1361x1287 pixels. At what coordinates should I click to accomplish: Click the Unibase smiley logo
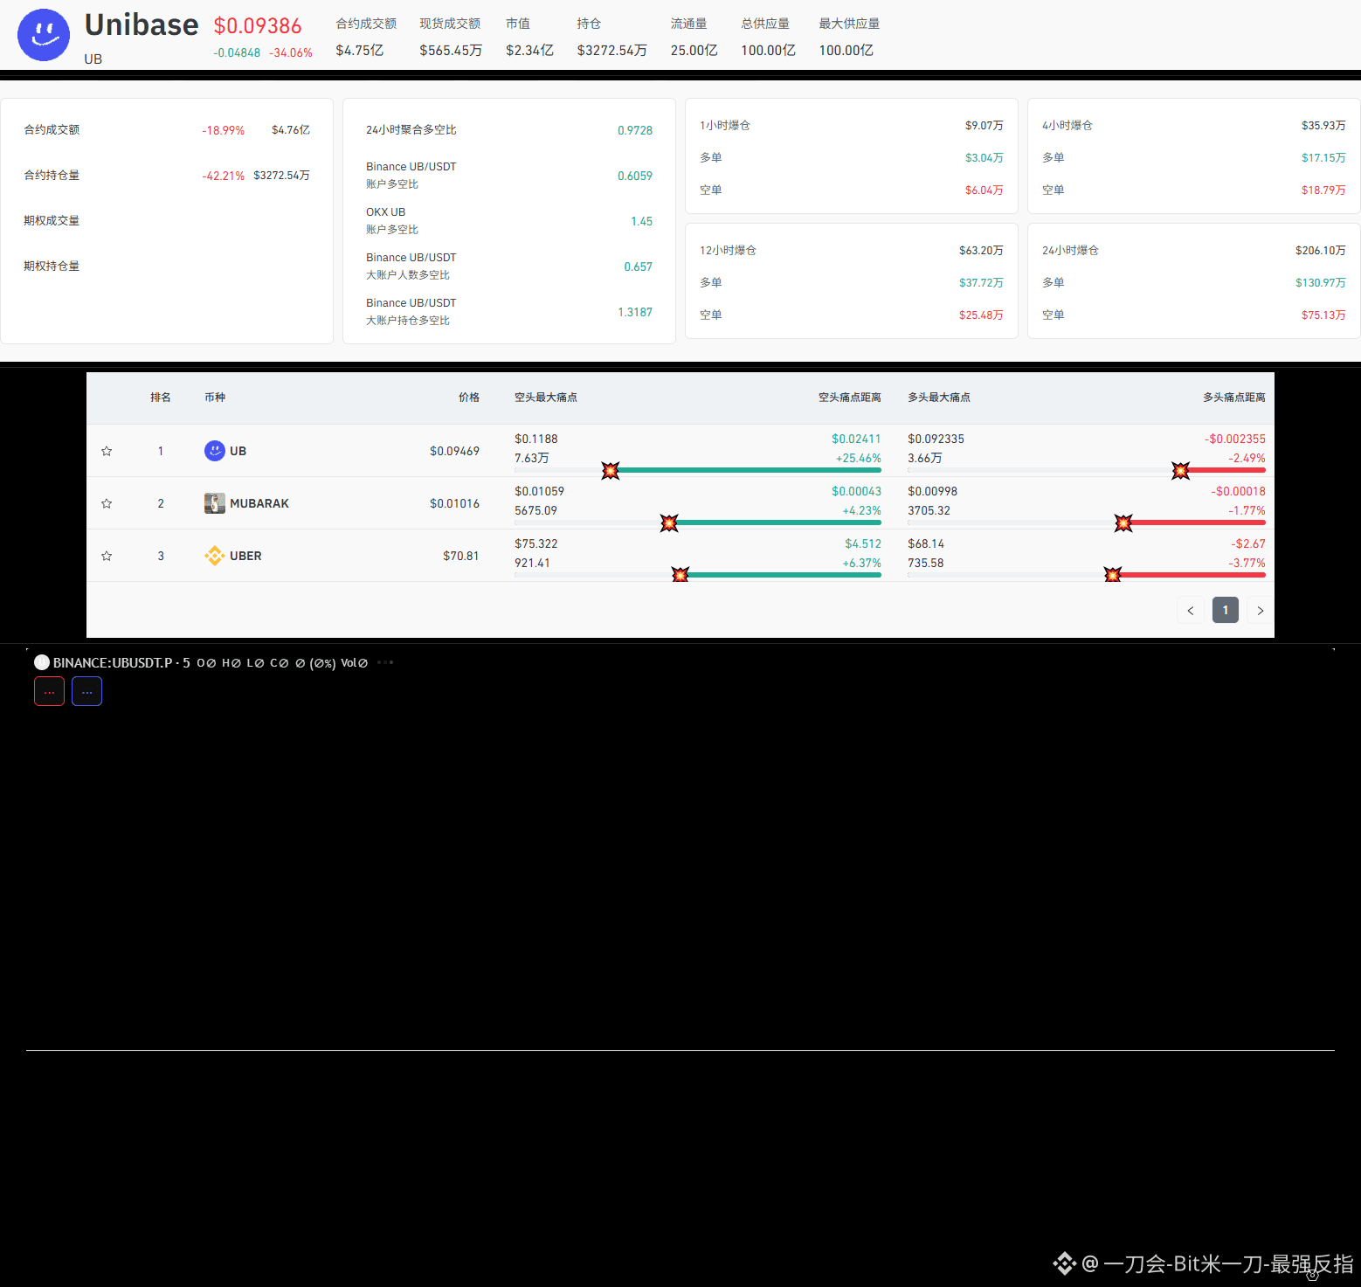click(x=44, y=35)
